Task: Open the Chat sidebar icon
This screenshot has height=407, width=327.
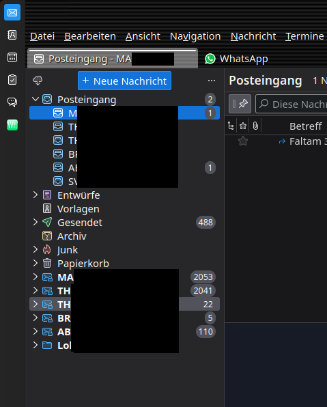Action: click(12, 102)
